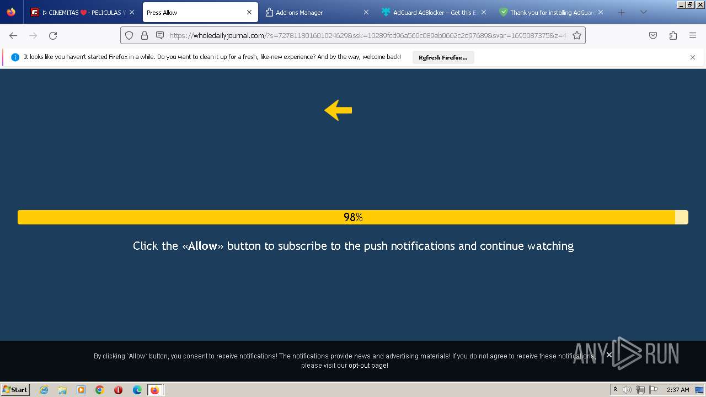Open File Explorer from taskbar
Image resolution: width=706 pixels, height=397 pixels.
62,390
